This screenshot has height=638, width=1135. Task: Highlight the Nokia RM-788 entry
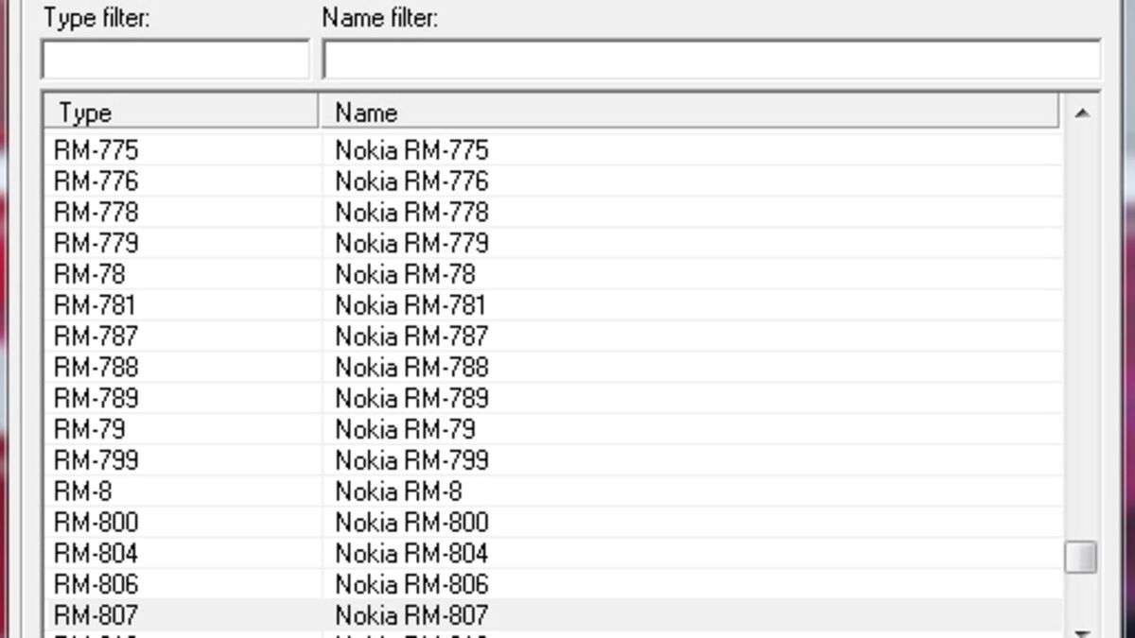click(x=411, y=367)
